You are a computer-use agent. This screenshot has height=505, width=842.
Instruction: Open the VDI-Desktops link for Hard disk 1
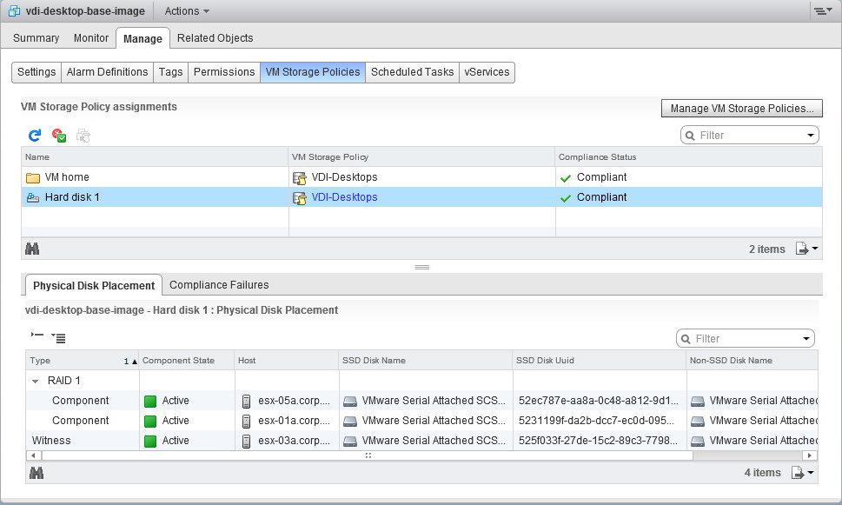pos(344,197)
